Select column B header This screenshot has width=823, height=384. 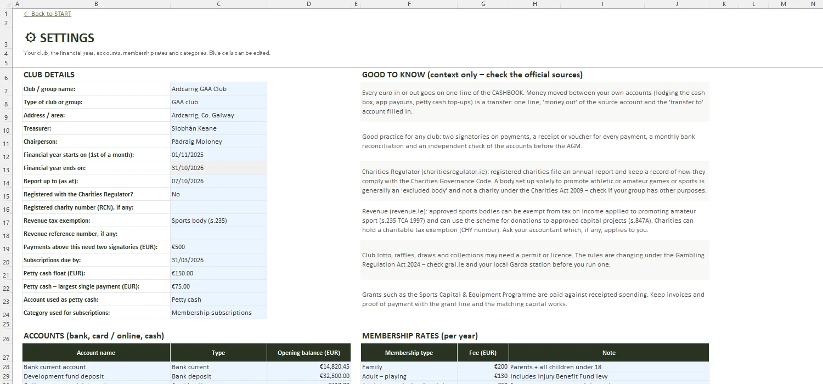coord(96,4)
